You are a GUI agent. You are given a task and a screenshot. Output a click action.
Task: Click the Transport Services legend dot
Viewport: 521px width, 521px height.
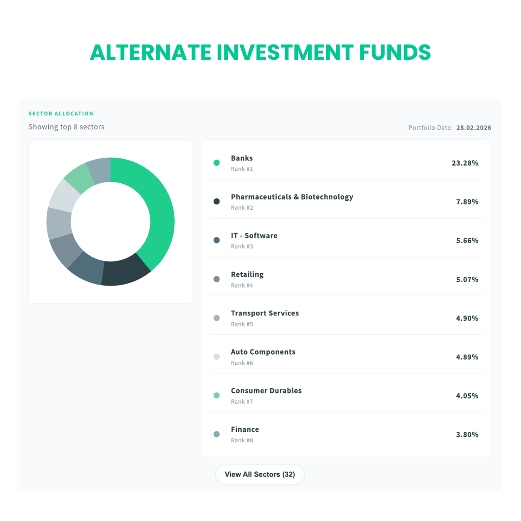[x=217, y=318]
